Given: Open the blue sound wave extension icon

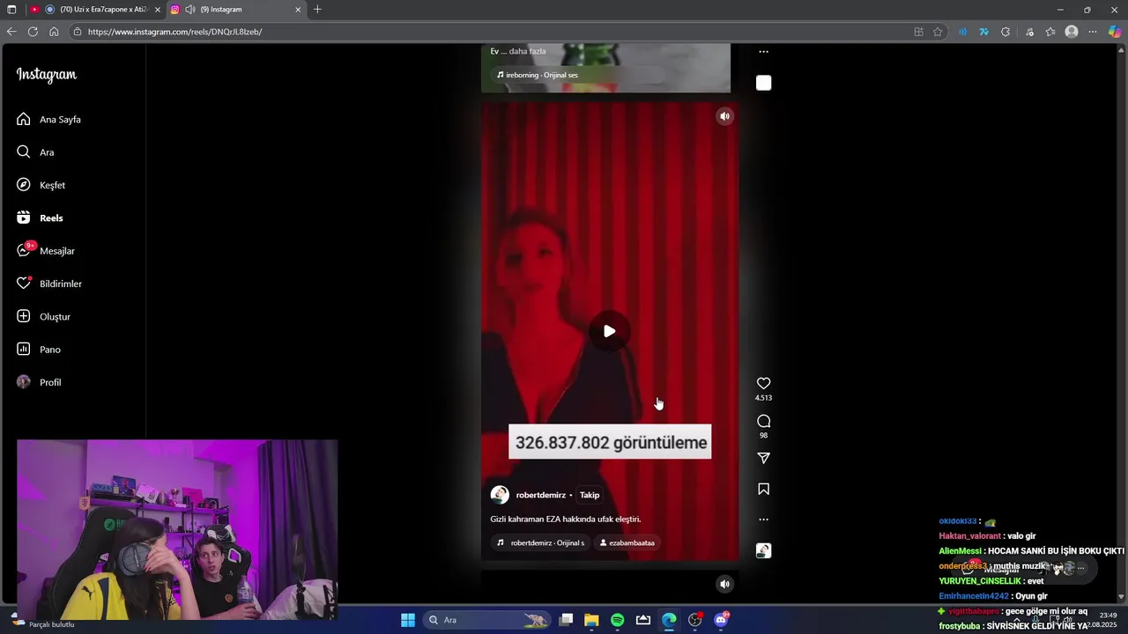Looking at the screenshot, I should point(962,32).
